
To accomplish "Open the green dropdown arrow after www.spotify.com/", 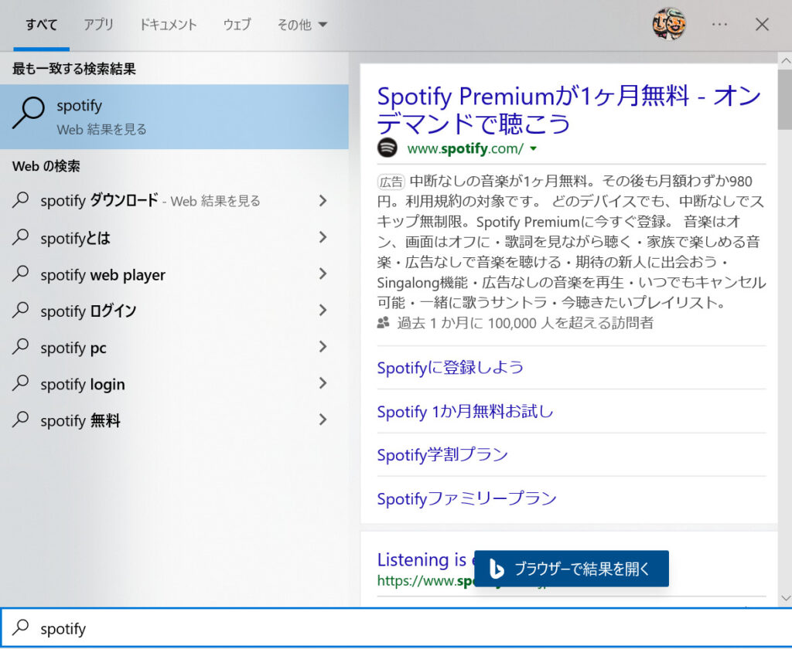I will pos(534,149).
